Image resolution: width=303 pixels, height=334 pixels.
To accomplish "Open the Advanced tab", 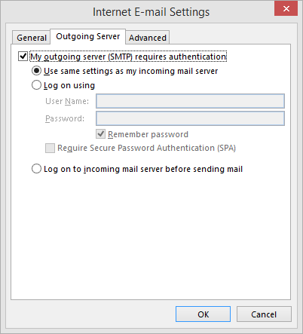I will pyautogui.click(x=148, y=38).
